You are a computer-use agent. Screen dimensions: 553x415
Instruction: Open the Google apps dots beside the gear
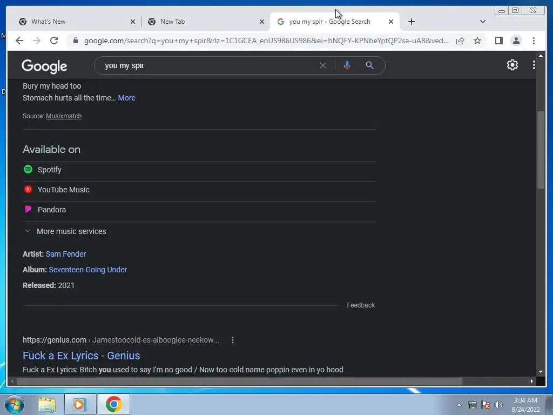point(534,65)
